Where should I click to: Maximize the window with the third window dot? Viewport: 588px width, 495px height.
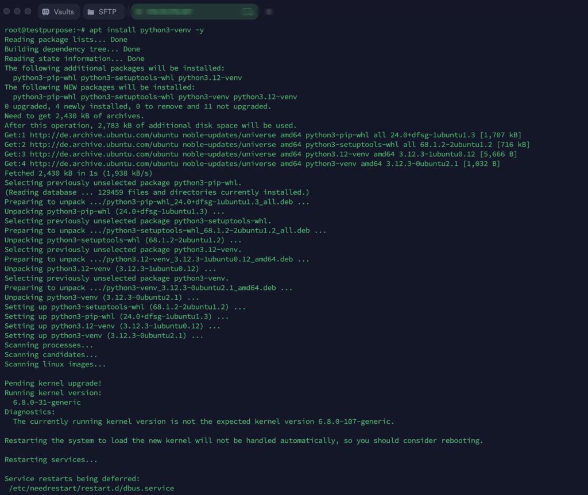[29, 11]
